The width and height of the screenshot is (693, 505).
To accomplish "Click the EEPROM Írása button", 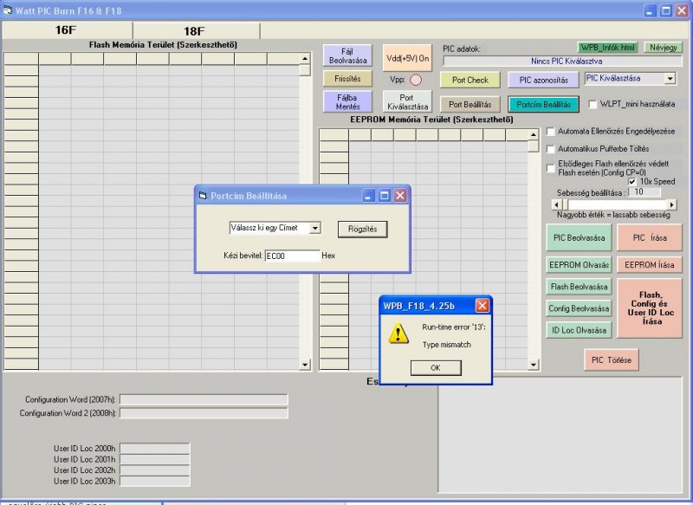I will (x=649, y=265).
